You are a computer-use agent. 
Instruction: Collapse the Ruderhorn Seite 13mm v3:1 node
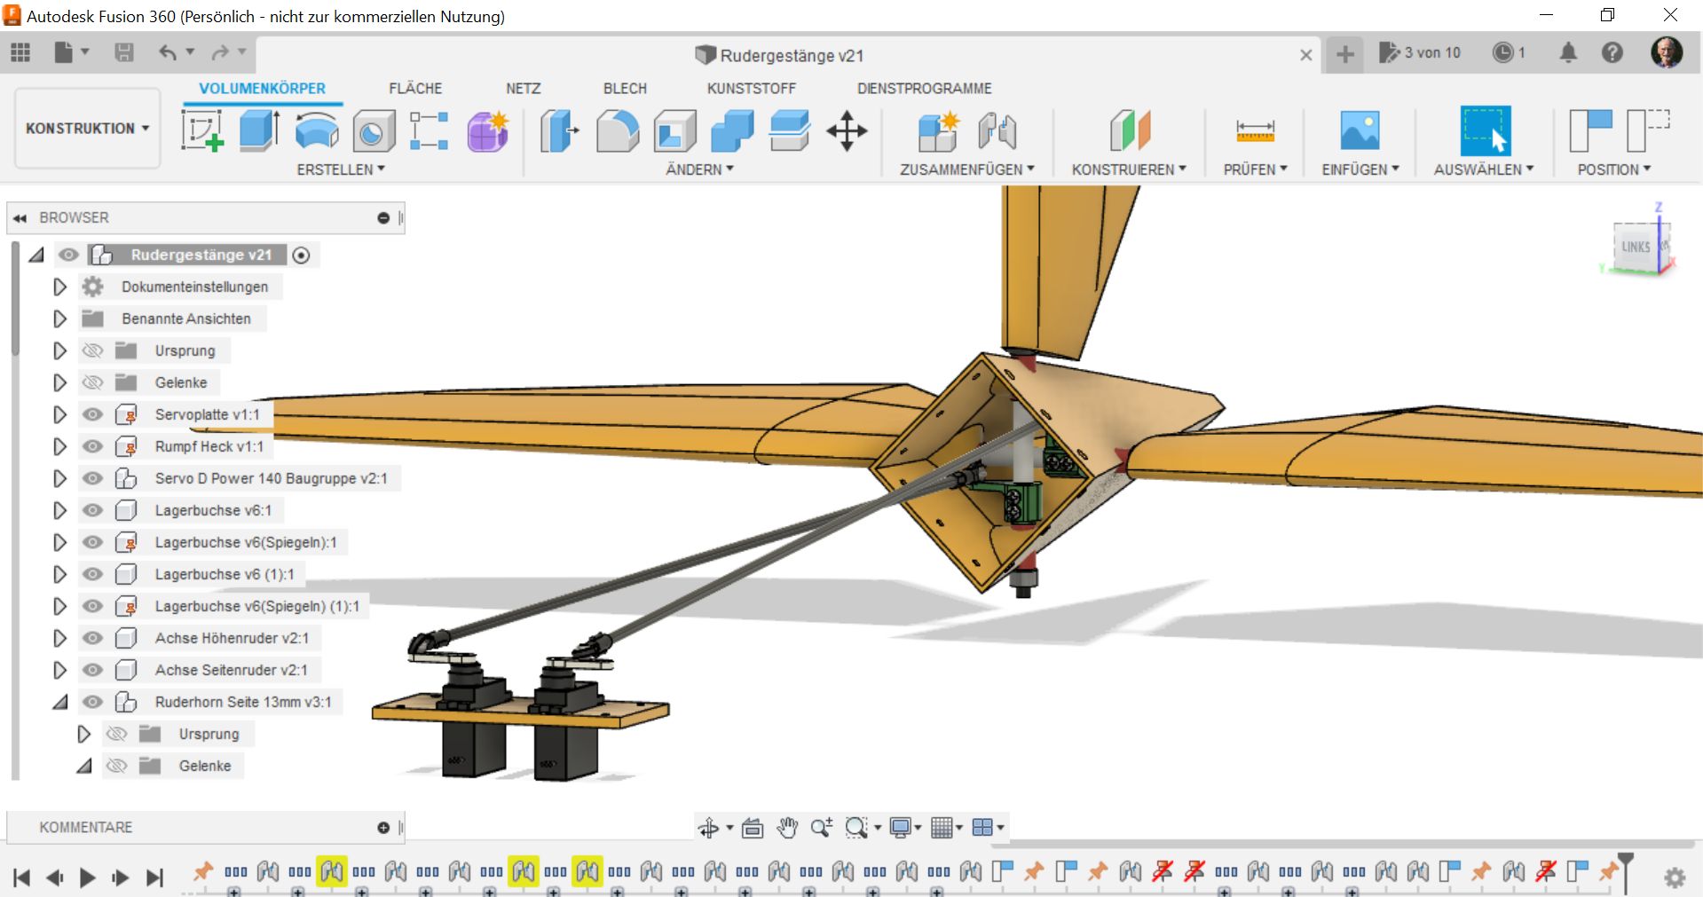tap(59, 702)
